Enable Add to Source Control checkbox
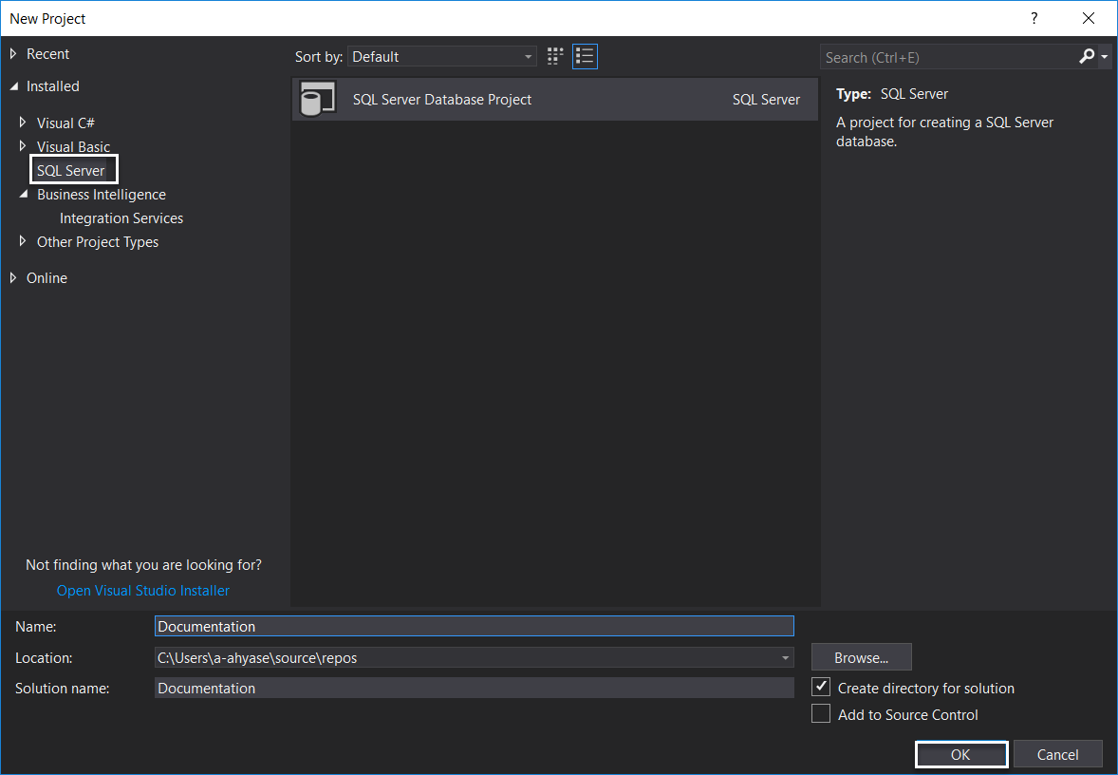The width and height of the screenshot is (1118, 775). point(821,713)
